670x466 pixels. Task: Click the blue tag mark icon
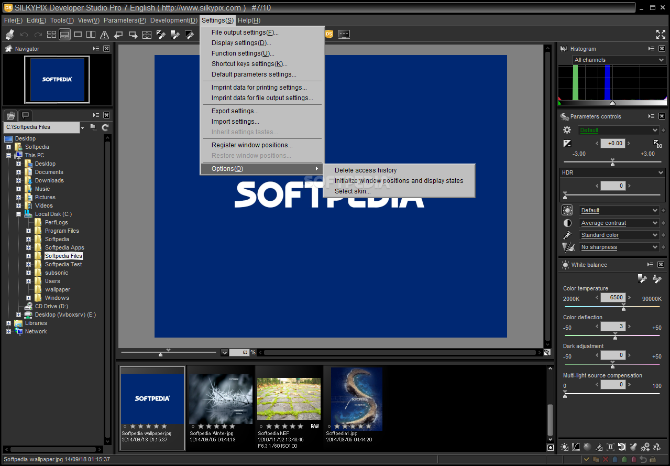615,459
